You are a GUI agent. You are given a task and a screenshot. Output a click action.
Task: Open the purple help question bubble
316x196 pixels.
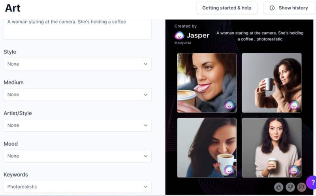[312, 183]
